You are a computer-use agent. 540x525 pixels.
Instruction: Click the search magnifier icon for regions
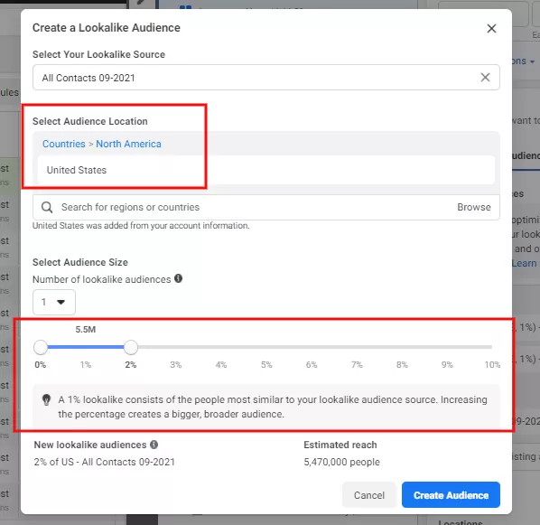tap(47, 207)
